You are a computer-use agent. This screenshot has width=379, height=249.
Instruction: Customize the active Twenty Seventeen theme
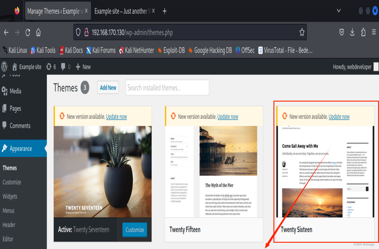pos(135,230)
